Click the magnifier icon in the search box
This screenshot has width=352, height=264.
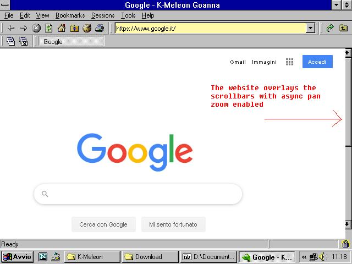[x=45, y=194]
